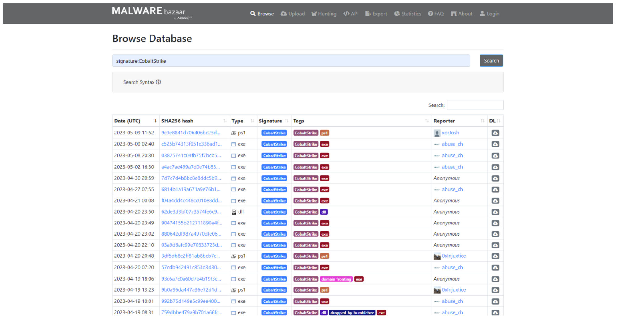Click domain fronting tag badge
The image size is (618, 324).
point(336,279)
